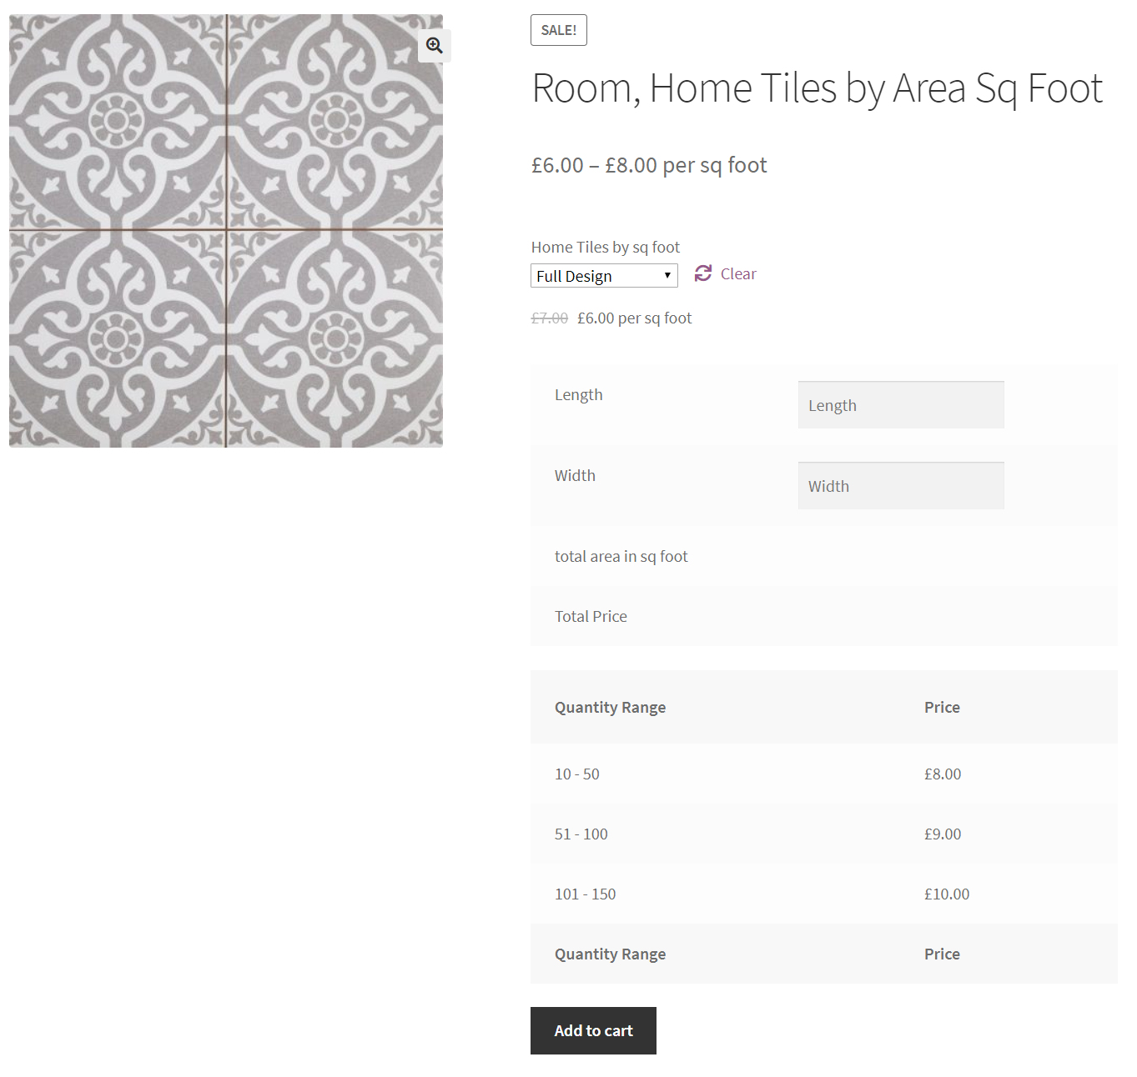Image resolution: width=1137 pixels, height=1077 pixels.
Task: Click the Length field label
Action: [578, 395]
